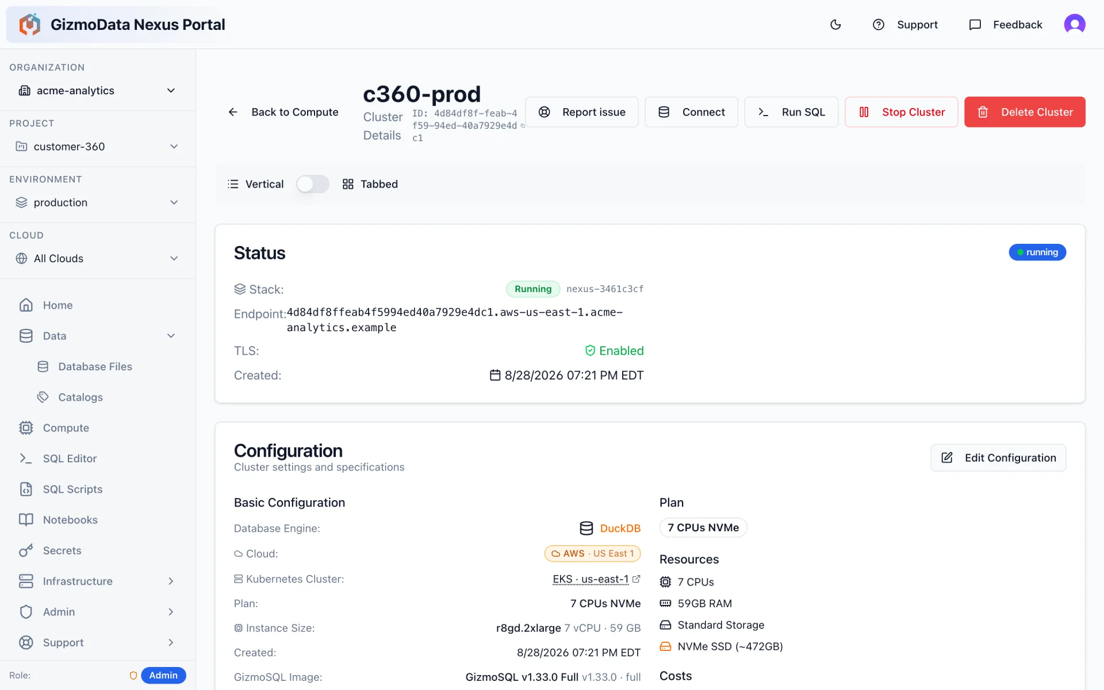Open Notebooks in sidebar
Viewport: 1104px width, 690px height.
(x=70, y=520)
